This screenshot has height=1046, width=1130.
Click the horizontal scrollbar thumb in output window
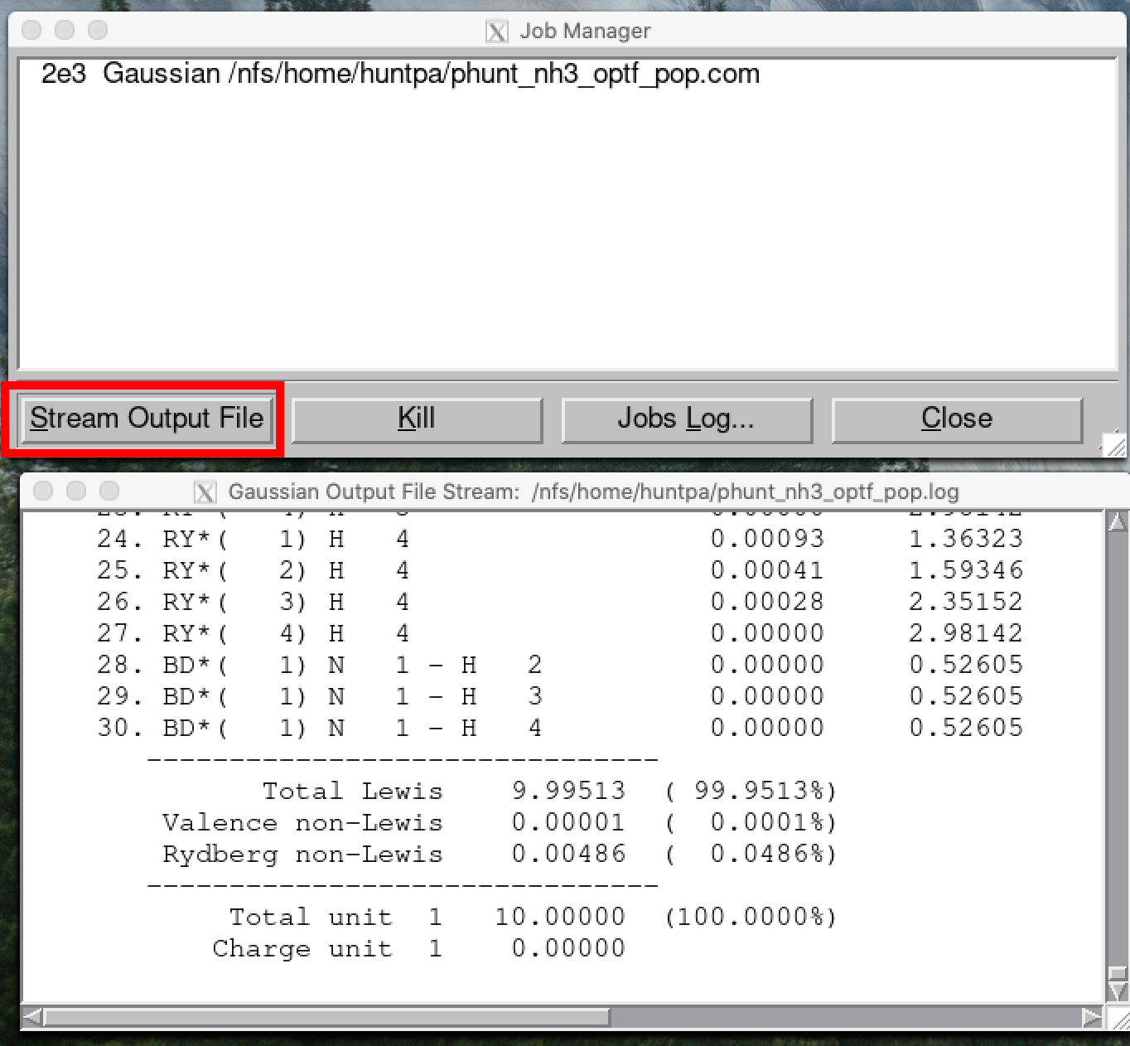click(327, 1016)
